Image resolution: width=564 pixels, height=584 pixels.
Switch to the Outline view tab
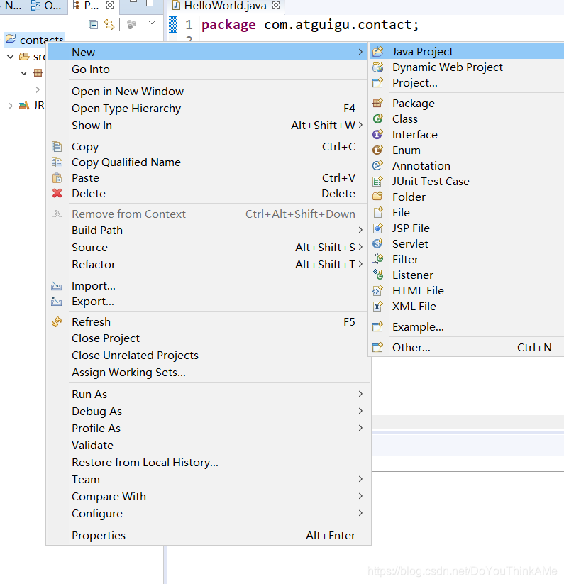tap(46, 6)
